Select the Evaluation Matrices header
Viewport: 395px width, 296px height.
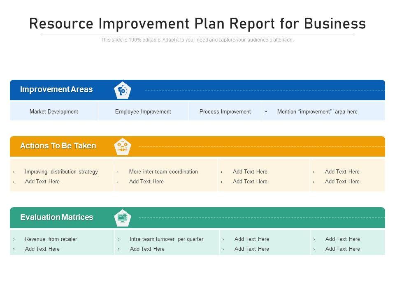pos(57,217)
